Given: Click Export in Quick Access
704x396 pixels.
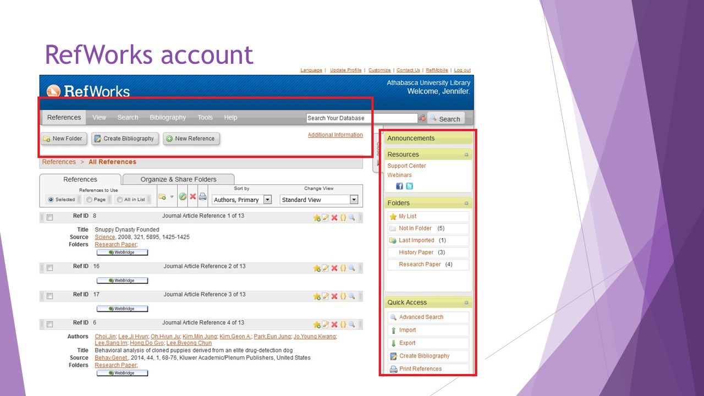Looking at the screenshot, I should coord(408,343).
